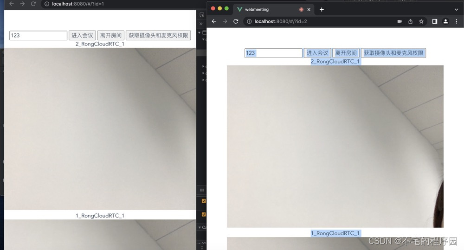464x250 pixels.
Task: Click 进入会议 button in right window
Action: click(x=317, y=53)
